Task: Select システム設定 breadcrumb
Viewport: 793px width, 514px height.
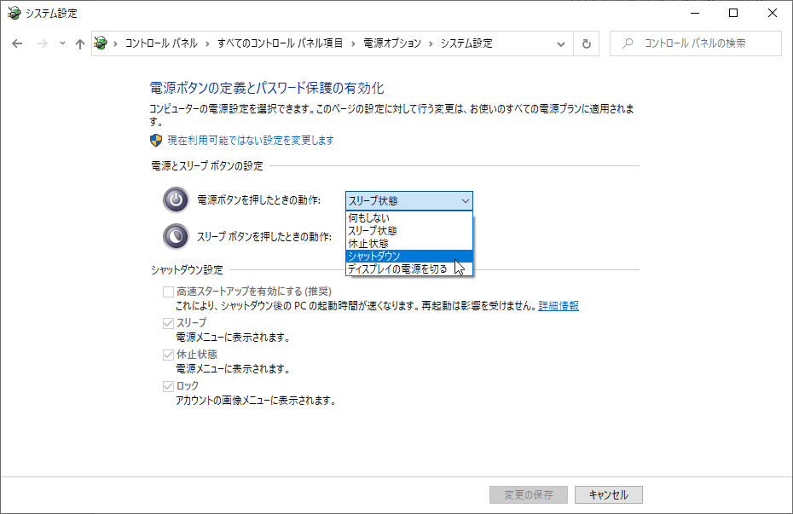Action: [x=466, y=43]
